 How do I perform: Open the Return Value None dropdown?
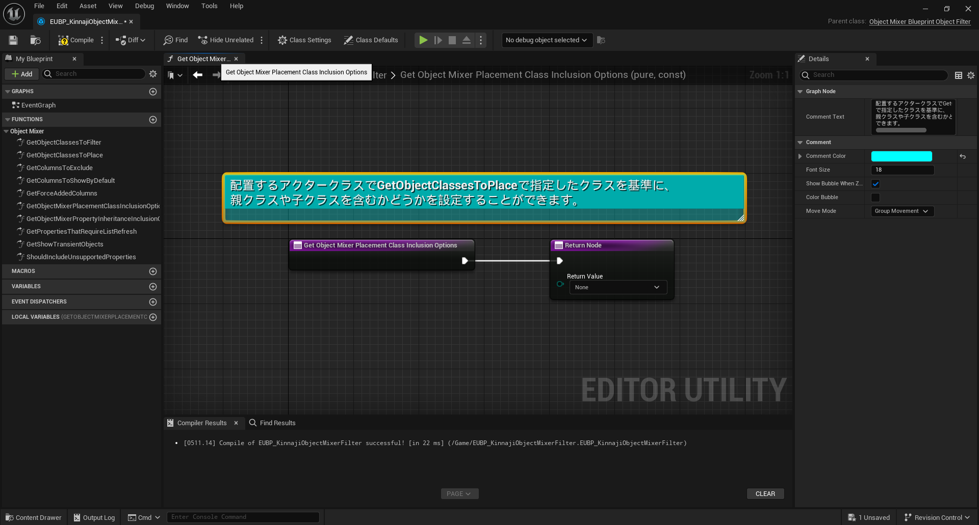[617, 287]
